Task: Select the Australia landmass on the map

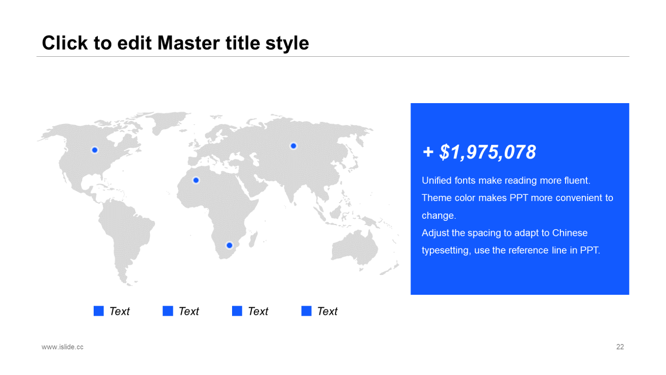Action: click(x=356, y=248)
